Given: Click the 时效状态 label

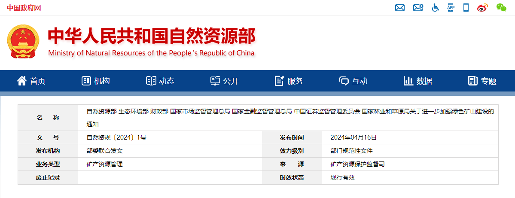Looking at the screenshot, I should 292,178.
